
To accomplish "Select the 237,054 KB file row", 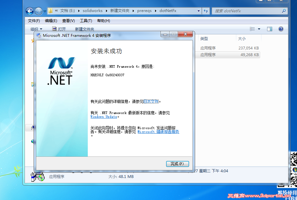I will coord(228,48).
